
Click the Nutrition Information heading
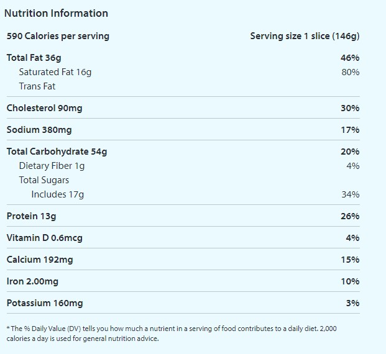point(56,13)
